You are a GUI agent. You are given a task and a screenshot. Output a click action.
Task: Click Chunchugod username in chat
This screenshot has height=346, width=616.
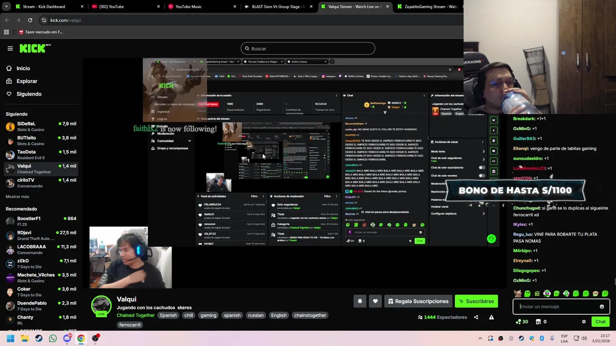click(526, 208)
